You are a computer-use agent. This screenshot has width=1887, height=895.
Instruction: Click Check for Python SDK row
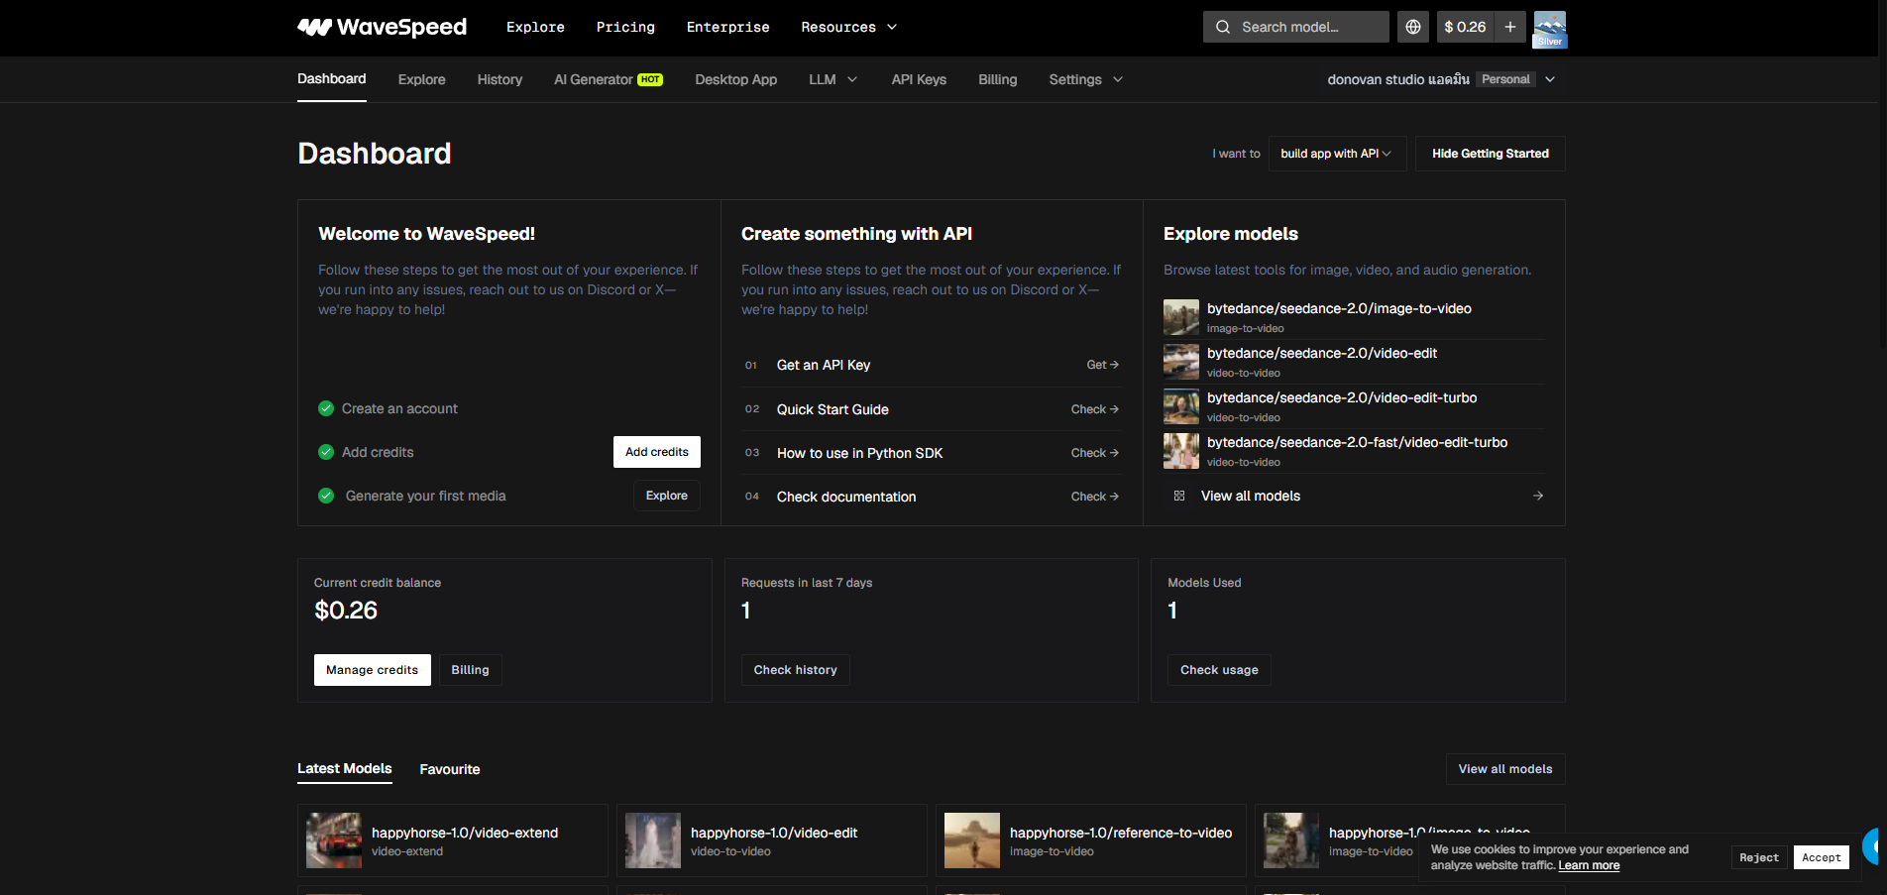(1095, 453)
